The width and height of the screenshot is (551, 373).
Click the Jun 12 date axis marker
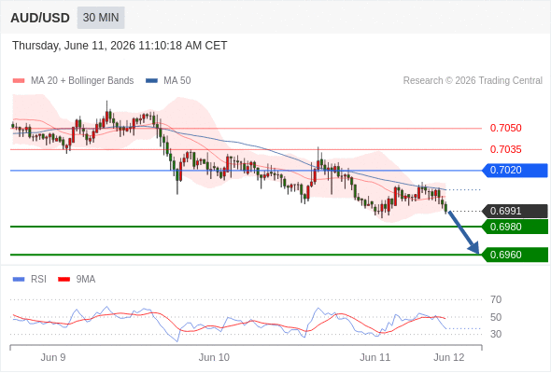pyautogui.click(x=449, y=357)
